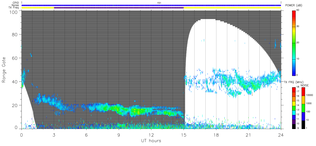Click x-axis tick label '6'
This screenshot has width=316, height=146.
pos(86,135)
